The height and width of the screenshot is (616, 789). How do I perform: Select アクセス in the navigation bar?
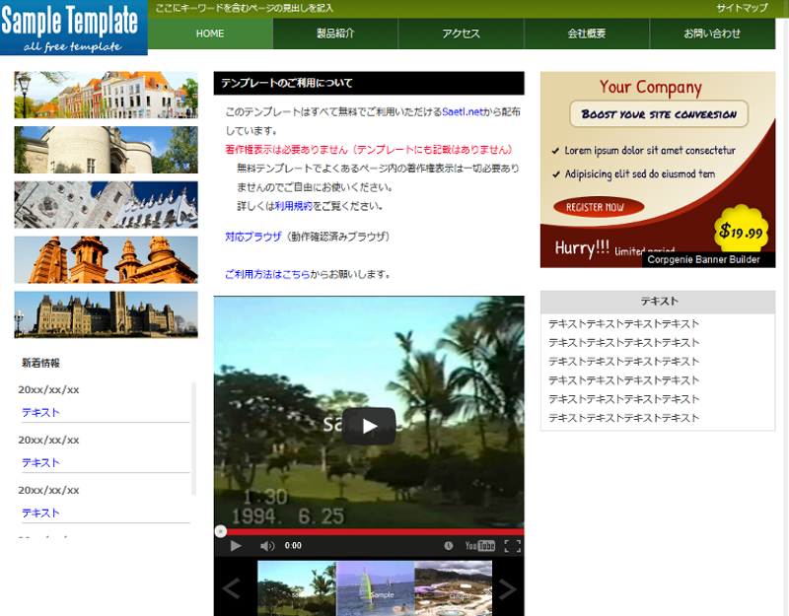[461, 34]
